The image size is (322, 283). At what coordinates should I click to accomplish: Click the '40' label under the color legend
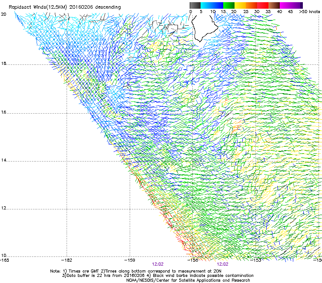coord(279,12)
